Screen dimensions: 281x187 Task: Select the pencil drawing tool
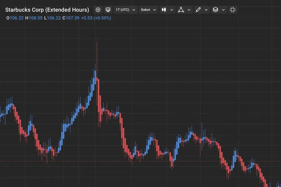point(198,10)
